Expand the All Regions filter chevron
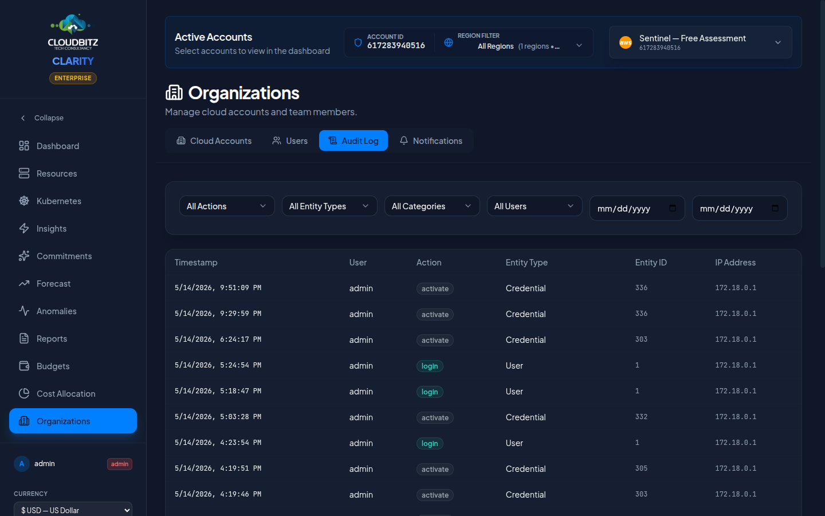Screen dimensions: 825x516 coord(579,45)
